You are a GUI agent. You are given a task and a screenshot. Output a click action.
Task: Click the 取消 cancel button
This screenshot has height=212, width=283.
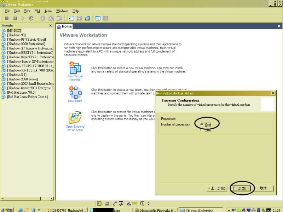(x=263, y=188)
